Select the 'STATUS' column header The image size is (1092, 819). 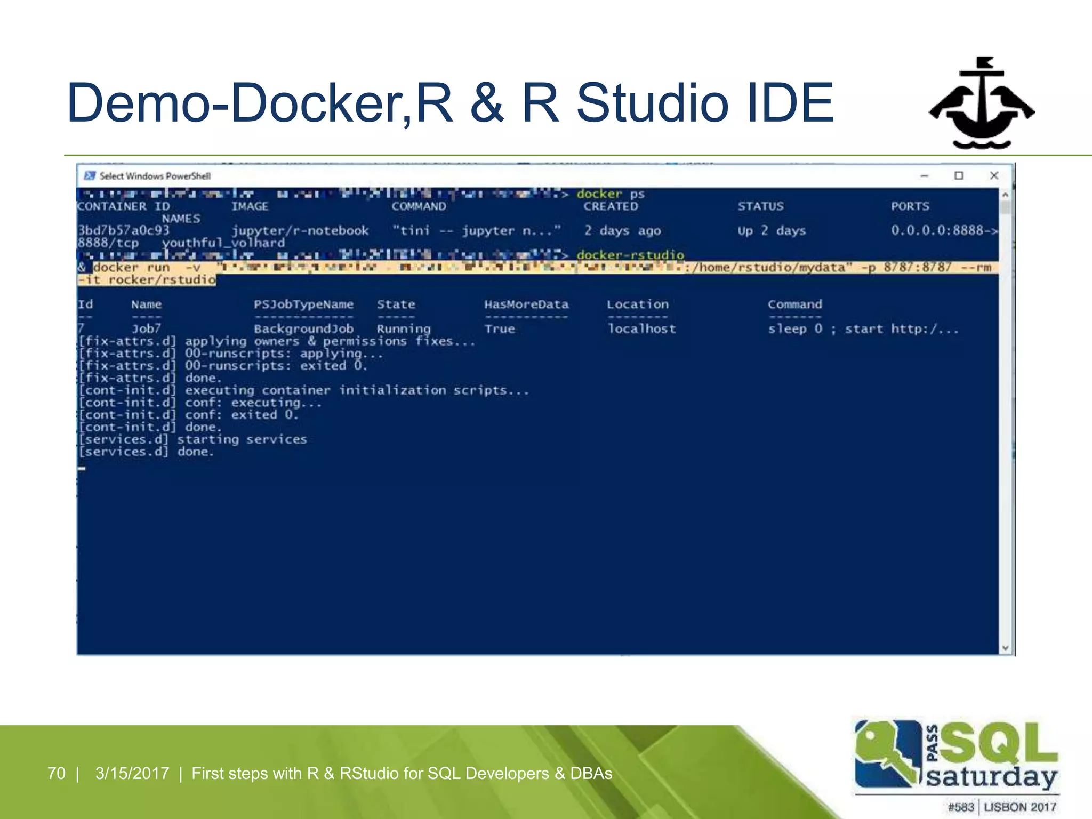[x=760, y=206]
